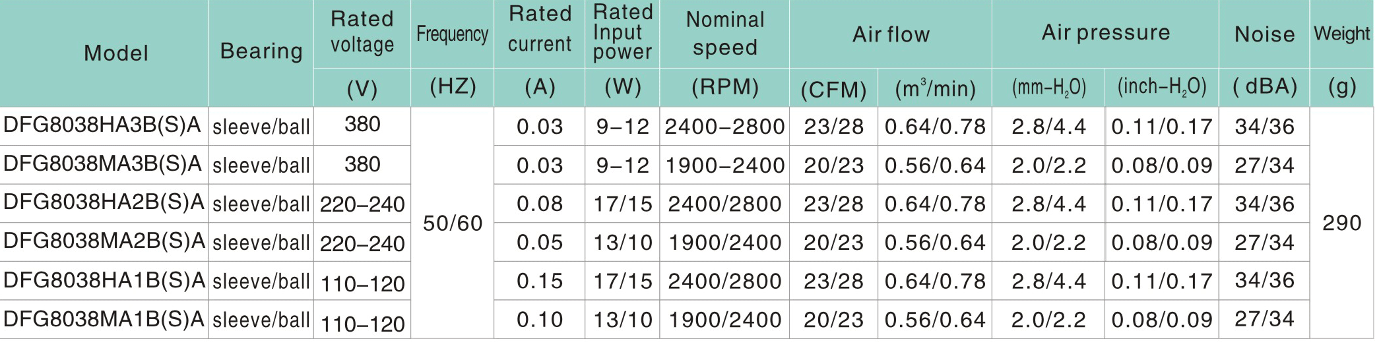The image size is (1379, 358).
Task: Select model DFG8038MA1B(S)A
Action: 104,319
